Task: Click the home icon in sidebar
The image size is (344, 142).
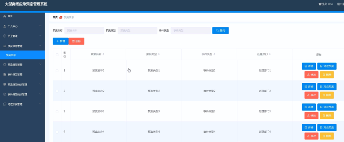Action: [x=5, y=16]
